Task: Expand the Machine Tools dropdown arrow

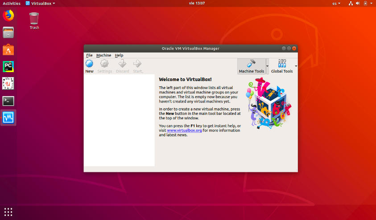Action: (x=267, y=66)
